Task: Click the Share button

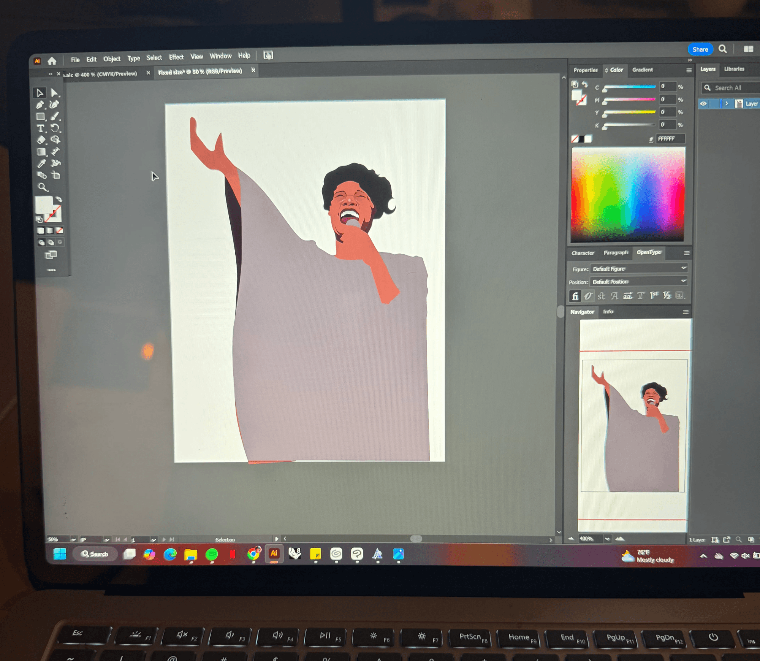Action: (700, 49)
